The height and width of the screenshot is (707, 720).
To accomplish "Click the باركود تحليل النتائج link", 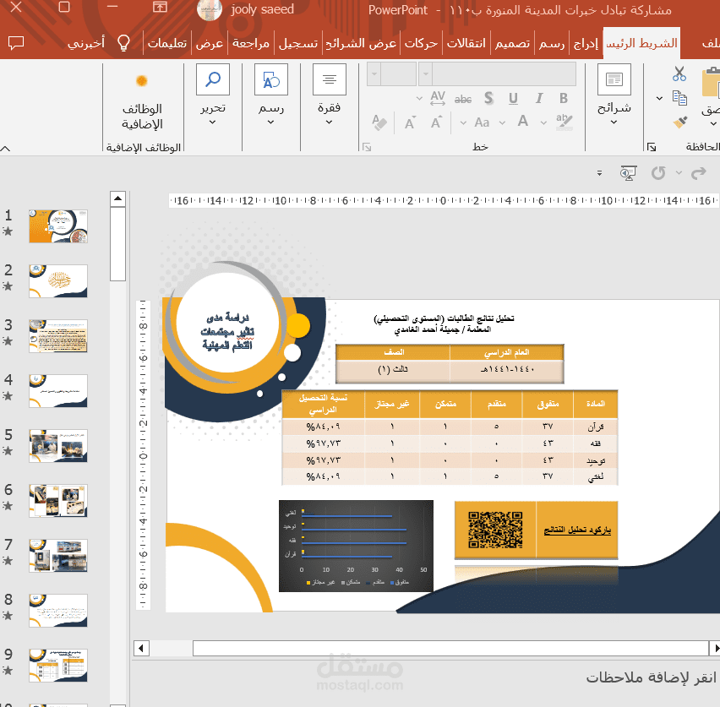I will 577,530.
